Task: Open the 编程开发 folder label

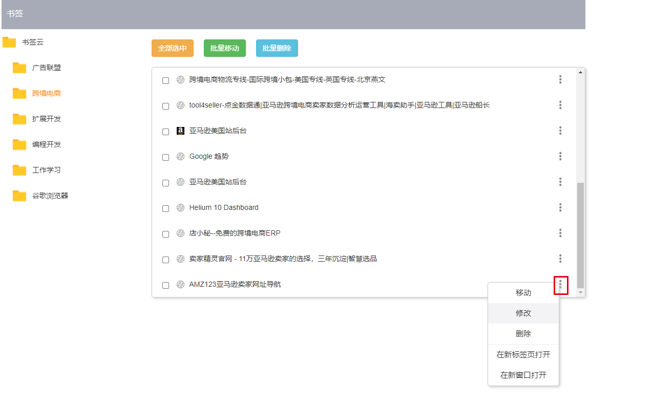Action: (x=47, y=144)
